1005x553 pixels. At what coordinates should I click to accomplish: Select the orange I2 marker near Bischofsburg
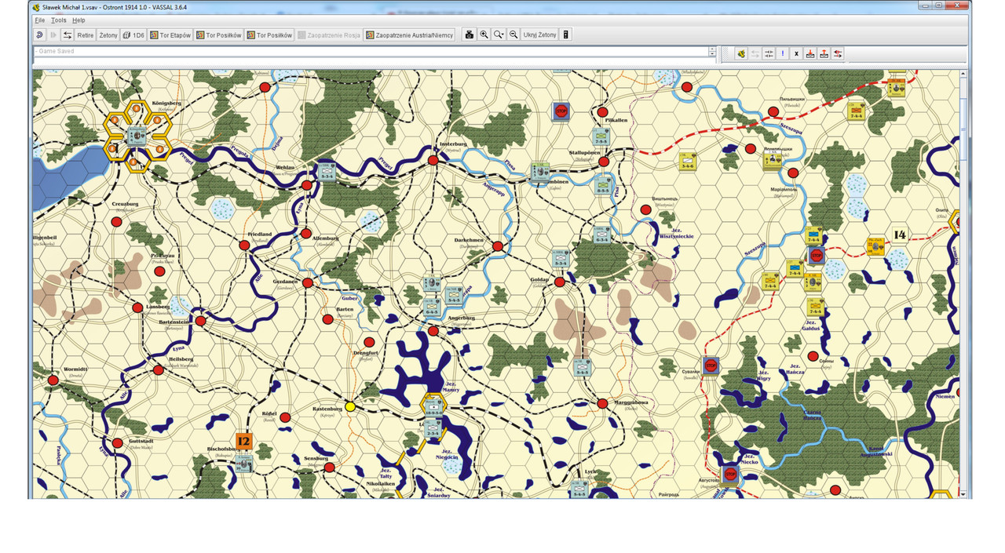244,442
